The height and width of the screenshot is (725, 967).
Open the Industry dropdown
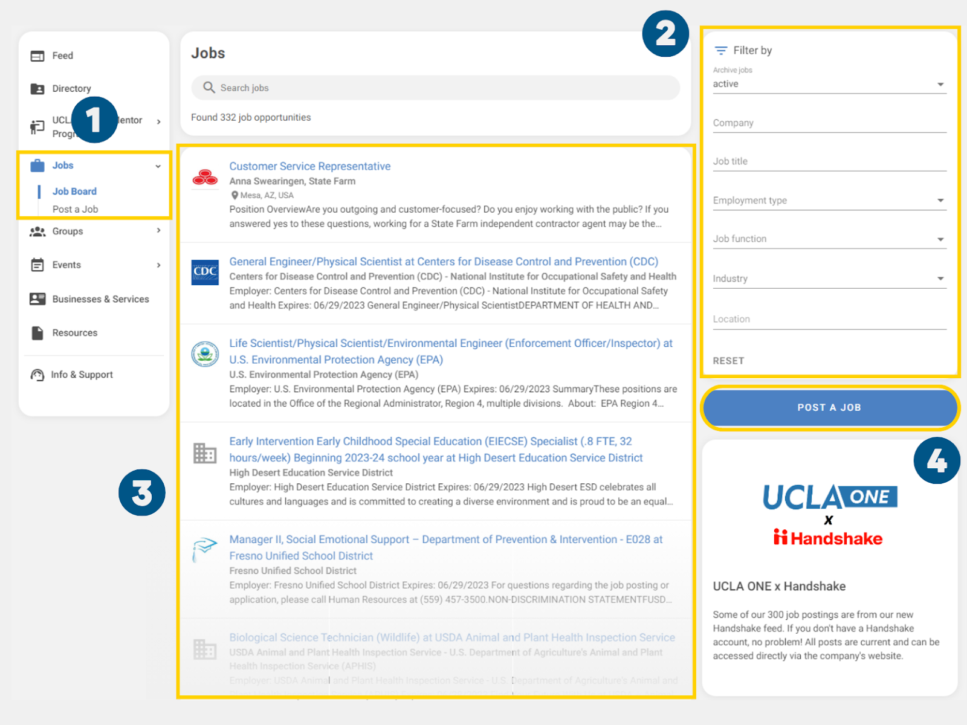[829, 279]
